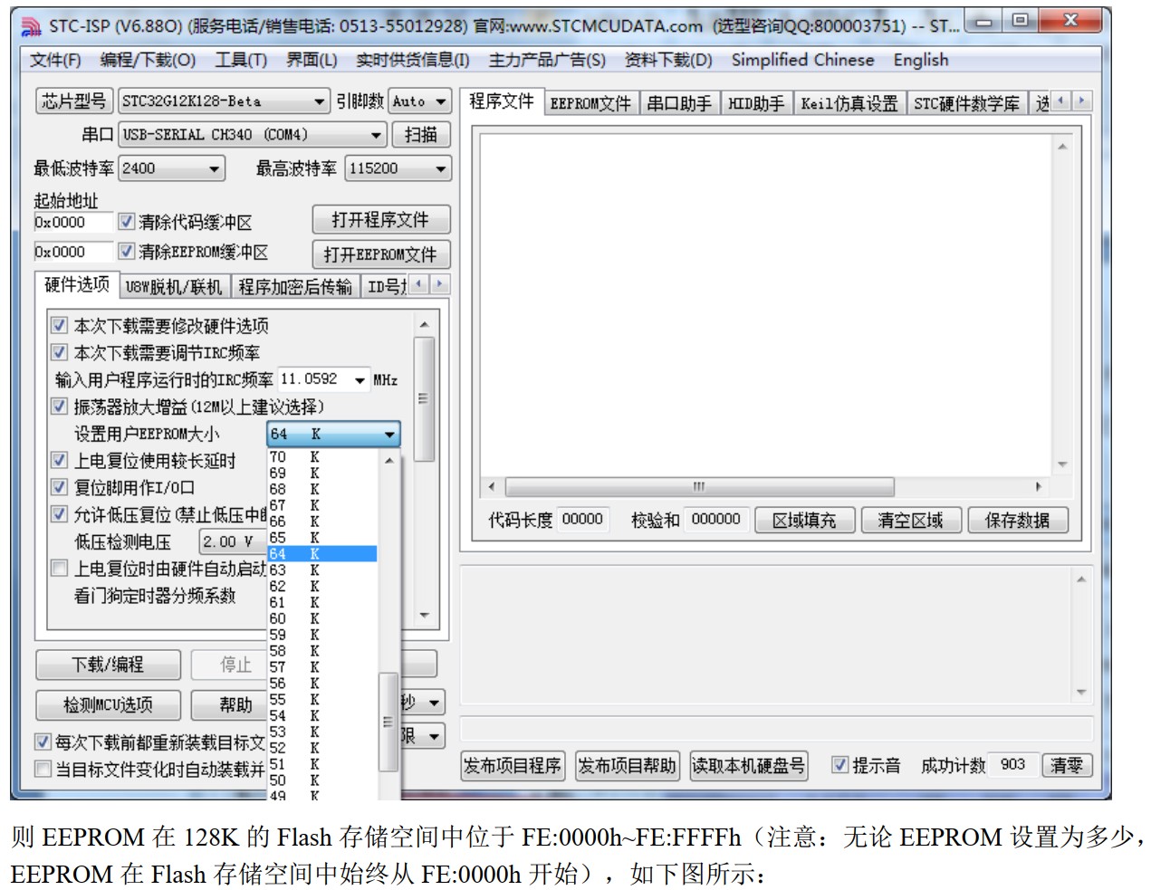This screenshot has width=1151, height=890.
Task: Enable 上电复位时由硬件自动启动 checkbox
Action: pos(60,568)
